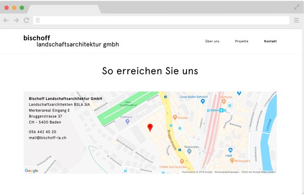Image resolution: width=304 pixels, height=195 pixels.
Task: Focus the browser address bar
Action: pos(161,20)
